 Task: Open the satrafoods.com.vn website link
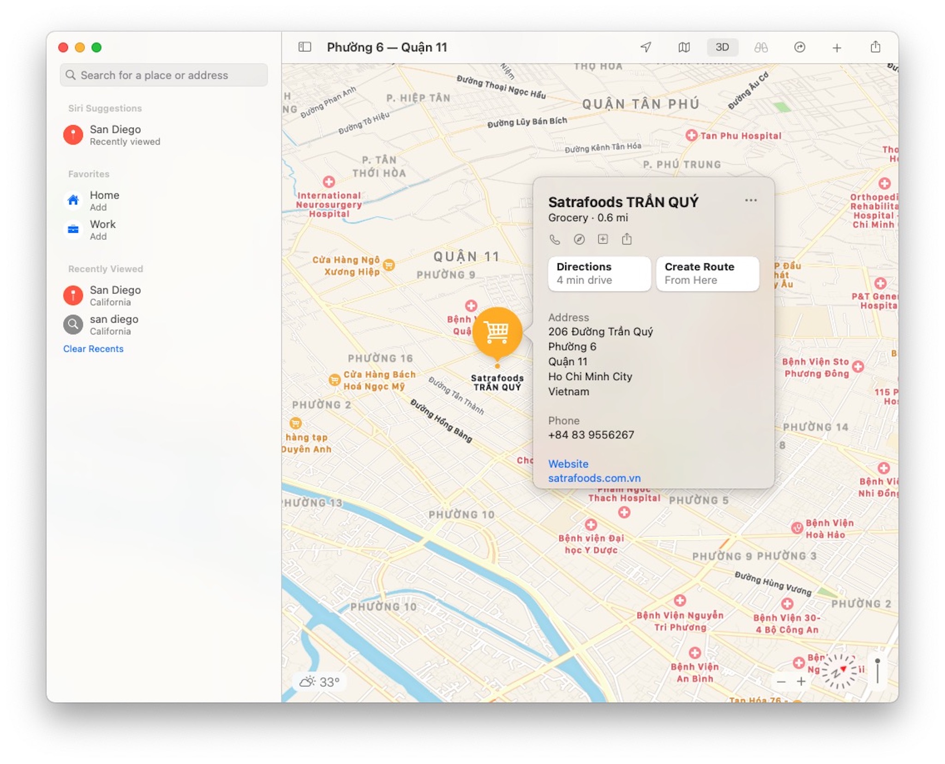tap(594, 478)
